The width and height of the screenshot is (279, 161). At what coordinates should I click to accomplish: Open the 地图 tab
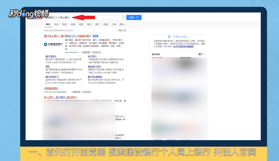(106, 24)
